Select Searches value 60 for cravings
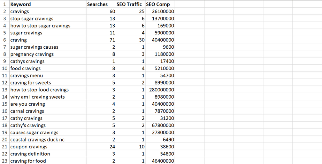Viewport: 322px width, 164px height. pos(101,11)
